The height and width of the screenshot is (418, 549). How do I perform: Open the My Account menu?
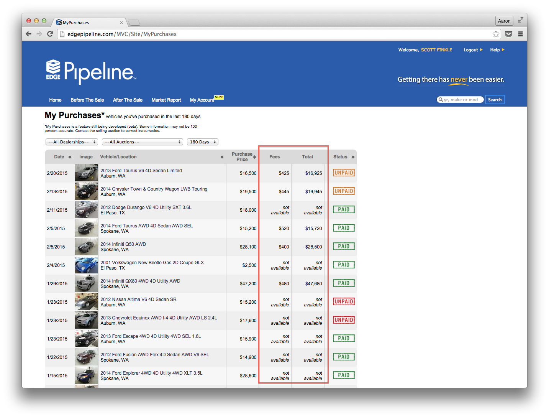202,100
